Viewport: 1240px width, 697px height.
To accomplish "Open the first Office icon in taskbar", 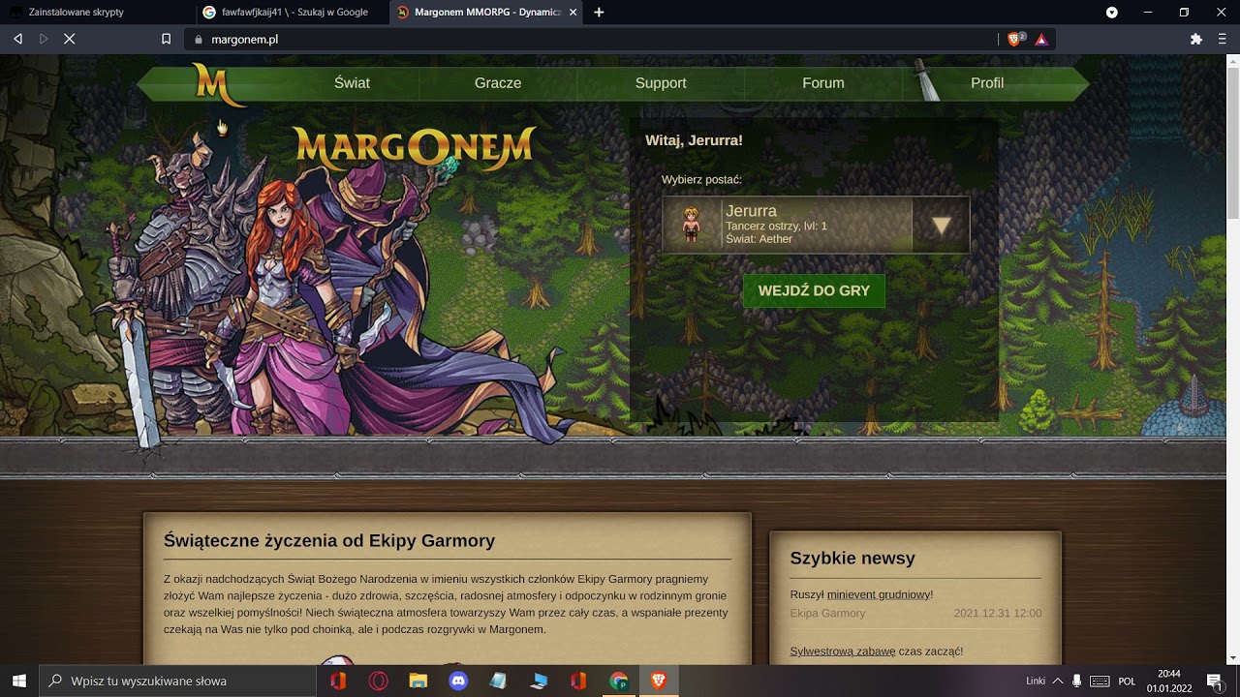I will tap(338, 681).
